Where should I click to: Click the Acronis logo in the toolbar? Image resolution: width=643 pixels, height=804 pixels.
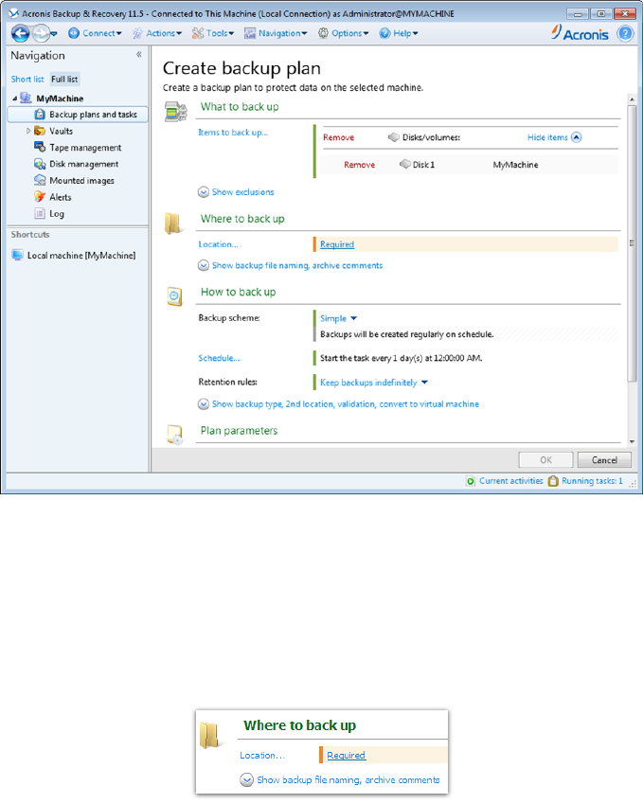[x=580, y=33]
